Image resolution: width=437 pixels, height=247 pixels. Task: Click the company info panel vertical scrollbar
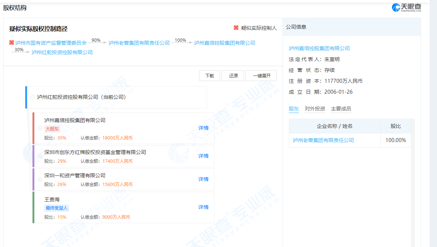coord(413,182)
